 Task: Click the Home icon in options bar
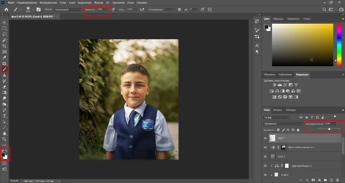[6, 10]
